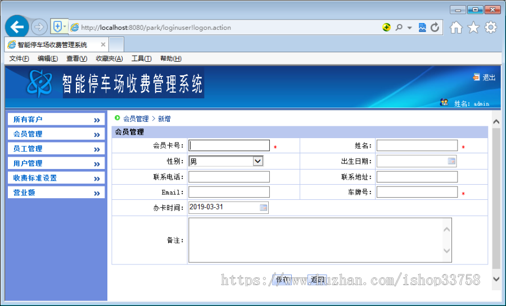Open the 收藏夹(A) menu

pyautogui.click(x=110, y=58)
